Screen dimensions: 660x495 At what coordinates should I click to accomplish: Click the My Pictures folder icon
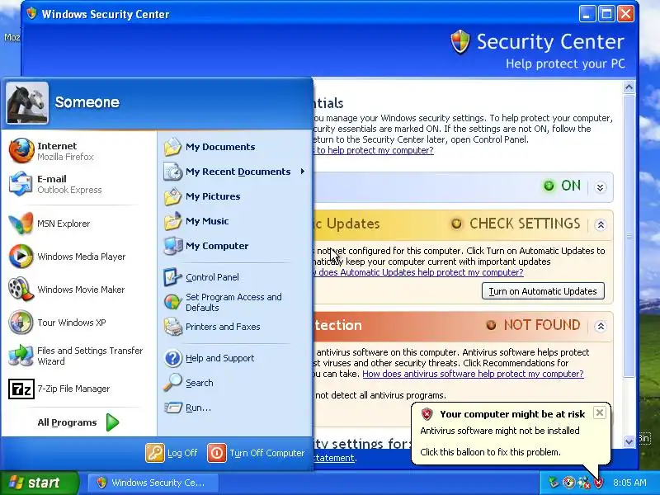172,196
